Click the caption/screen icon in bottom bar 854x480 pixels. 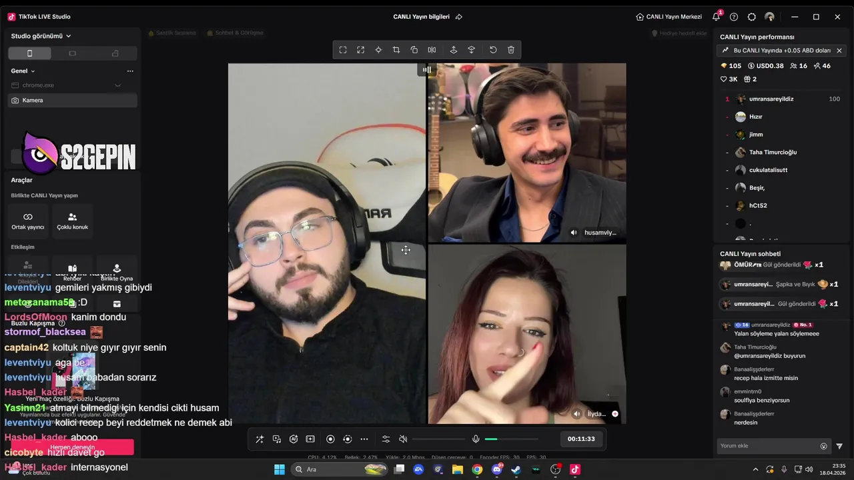tap(310, 439)
